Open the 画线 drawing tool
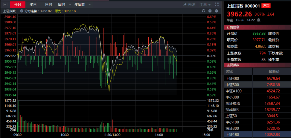Viewport: 291px width, 138px height. 189,5
